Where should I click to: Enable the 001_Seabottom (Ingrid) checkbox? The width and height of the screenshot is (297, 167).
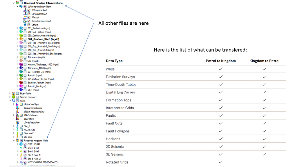tap(25, 28)
